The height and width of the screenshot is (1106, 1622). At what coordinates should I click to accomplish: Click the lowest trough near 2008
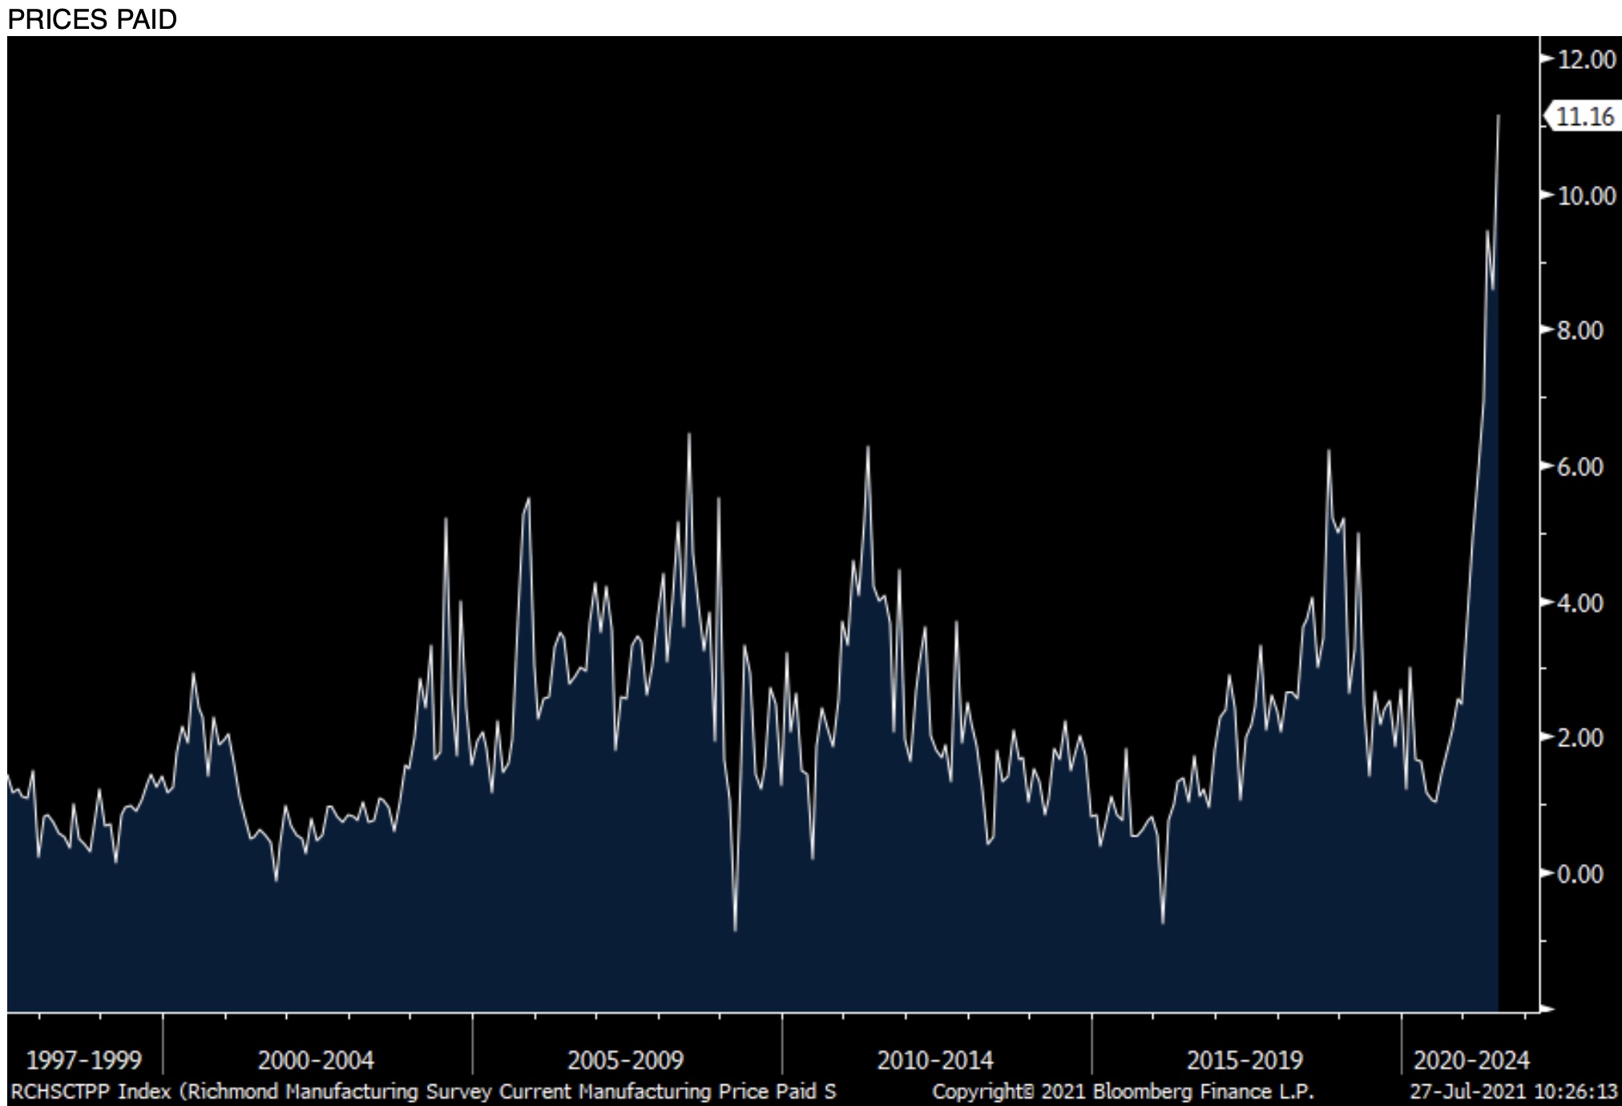pos(735,930)
